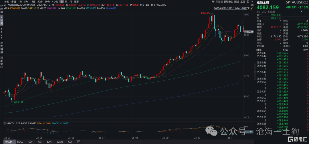Click the double-arrow expand toolbar icon

tap(251, 1)
